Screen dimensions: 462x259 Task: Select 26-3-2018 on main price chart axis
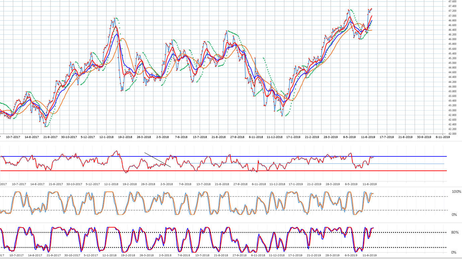(144, 137)
